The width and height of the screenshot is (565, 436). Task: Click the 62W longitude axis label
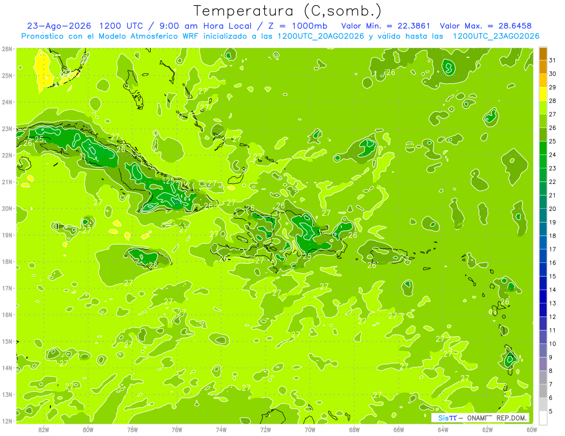click(x=487, y=430)
